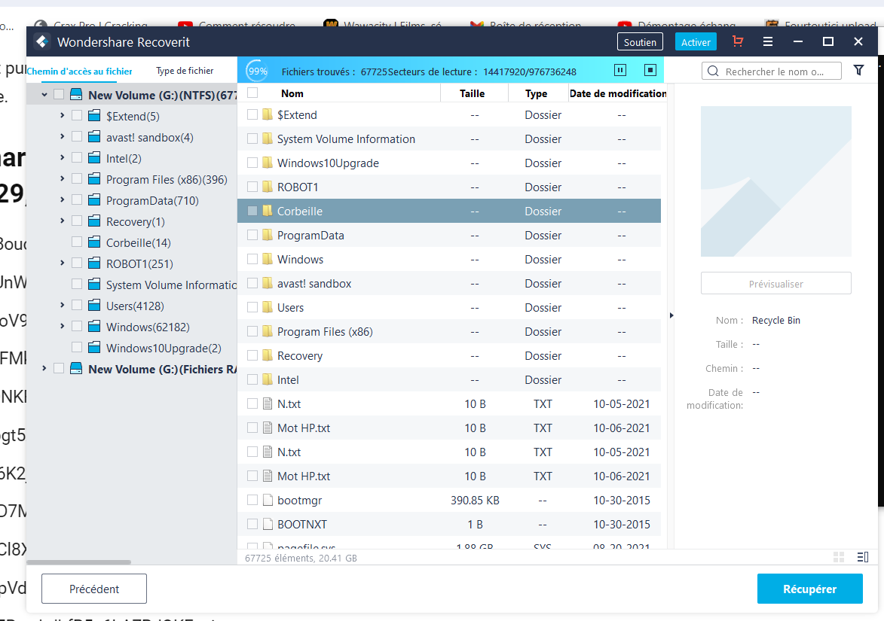Screen dimensions: 884x621
Task: Click the $Extend folder icon in file list
Action: pyautogui.click(x=268, y=114)
